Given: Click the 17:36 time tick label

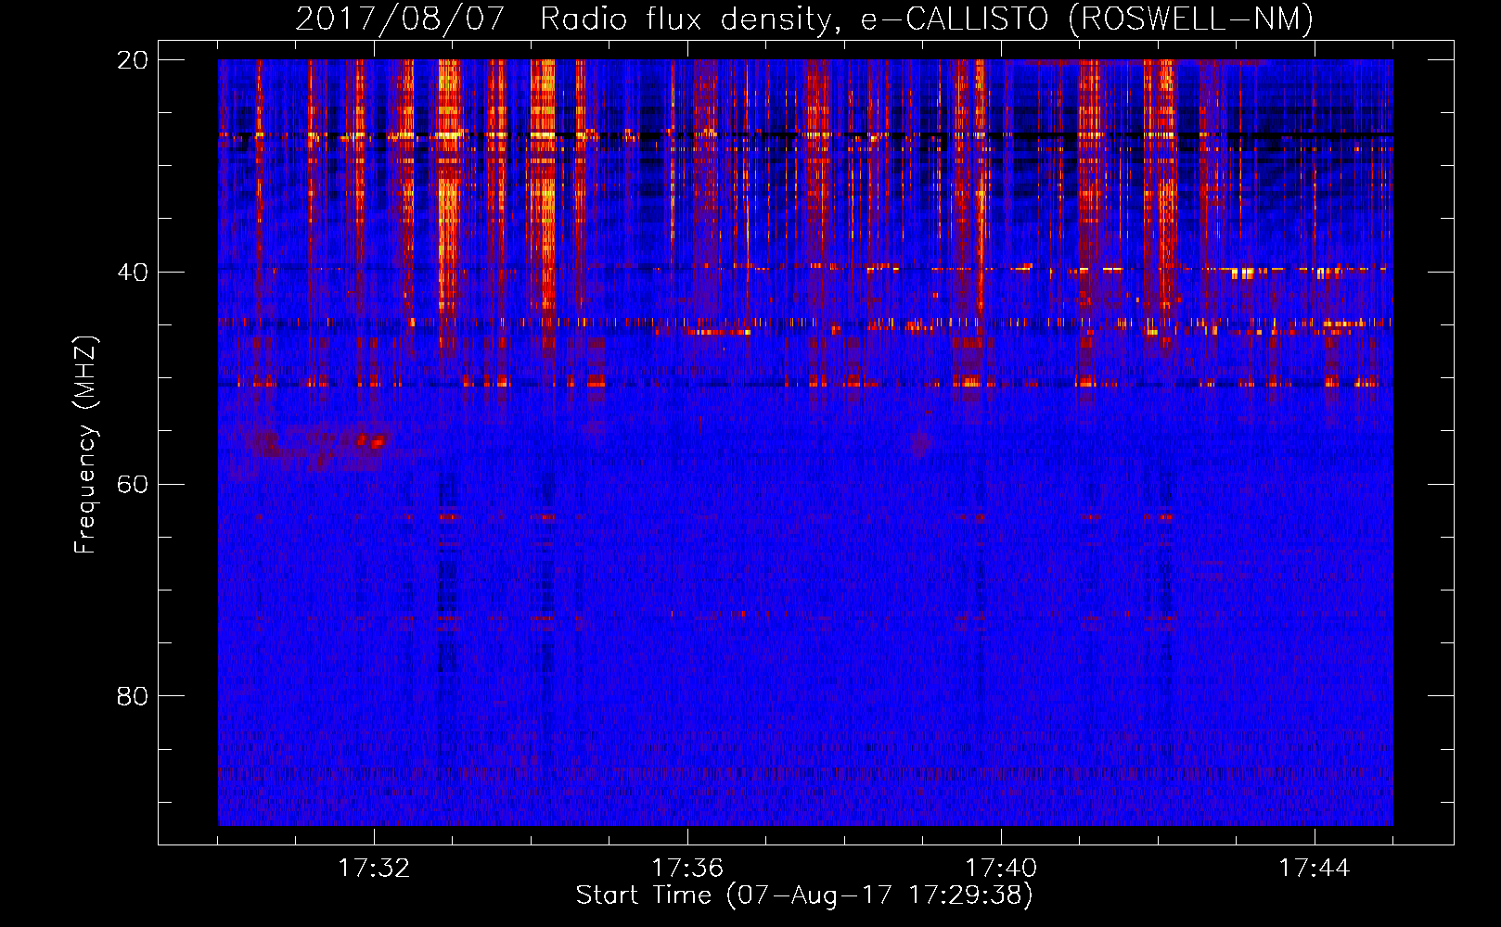Looking at the screenshot, I should 687,869.
